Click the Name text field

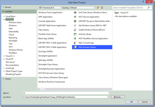tap(66, 93)
